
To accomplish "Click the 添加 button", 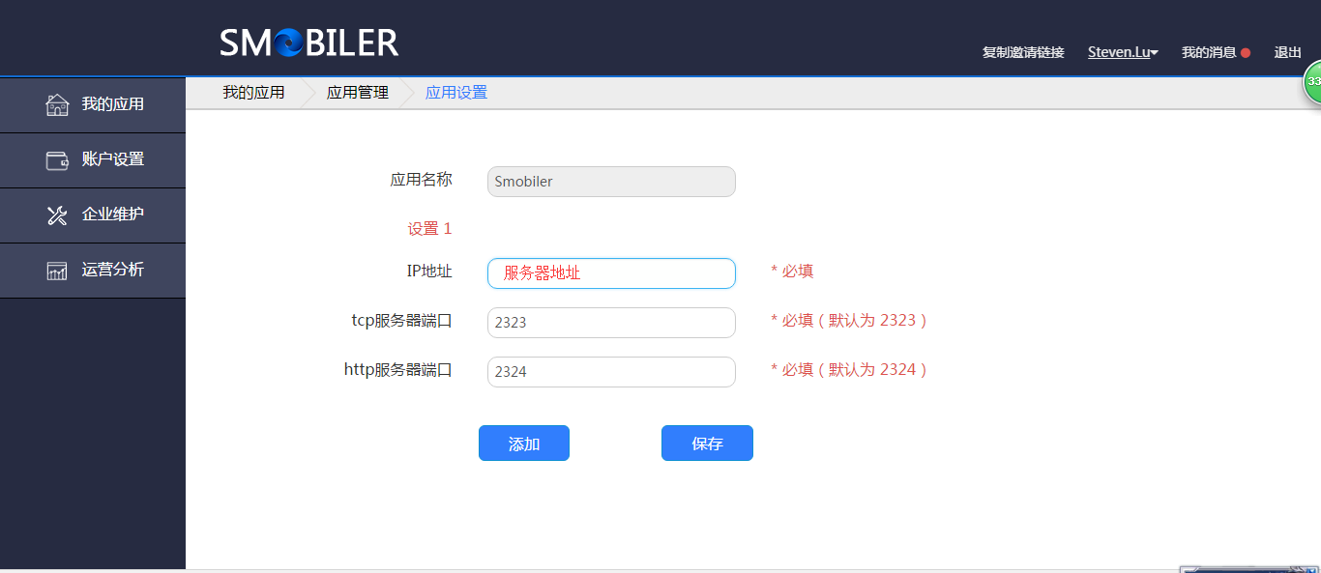I will coord(524,444).
